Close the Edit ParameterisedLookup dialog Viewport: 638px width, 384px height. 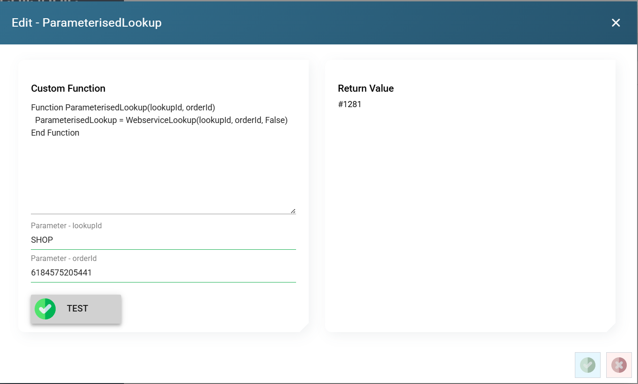(616, 22)
